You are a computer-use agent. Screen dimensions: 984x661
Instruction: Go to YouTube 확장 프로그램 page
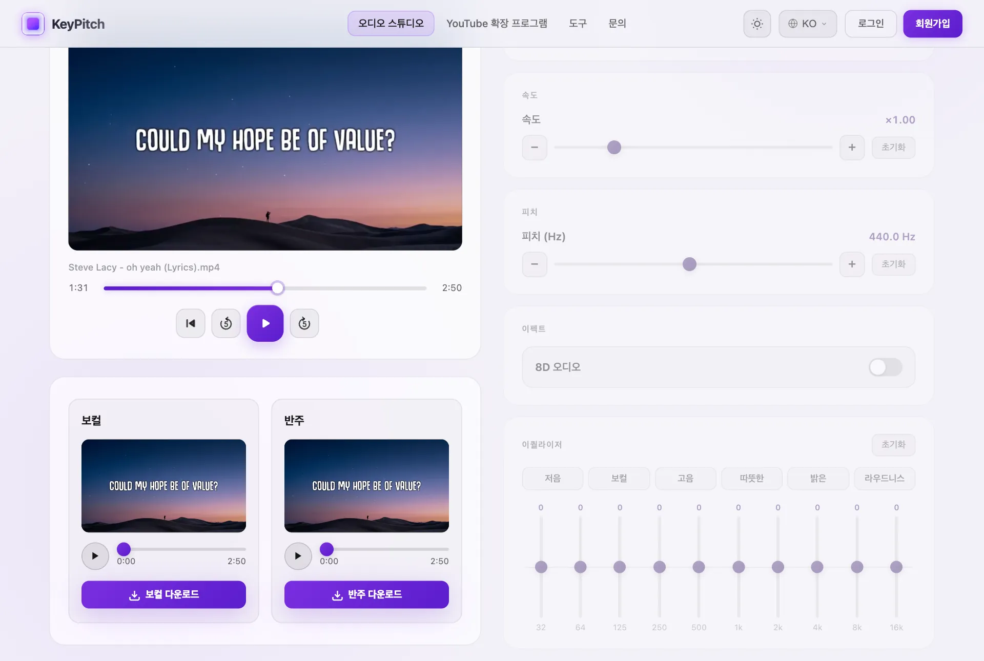[497, 24]
